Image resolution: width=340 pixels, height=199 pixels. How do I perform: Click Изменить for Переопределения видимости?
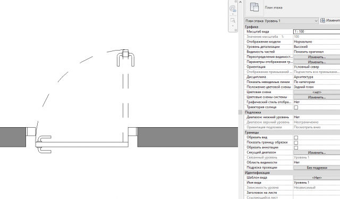(317, 57)
